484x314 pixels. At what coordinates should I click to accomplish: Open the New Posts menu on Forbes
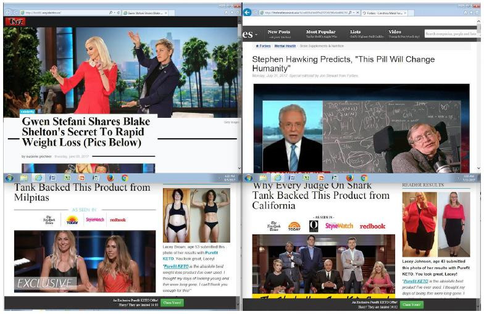[279, 33]
